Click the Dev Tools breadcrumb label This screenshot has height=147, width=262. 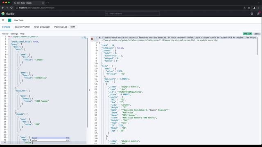pyautogui.click(x=19, y=20)
